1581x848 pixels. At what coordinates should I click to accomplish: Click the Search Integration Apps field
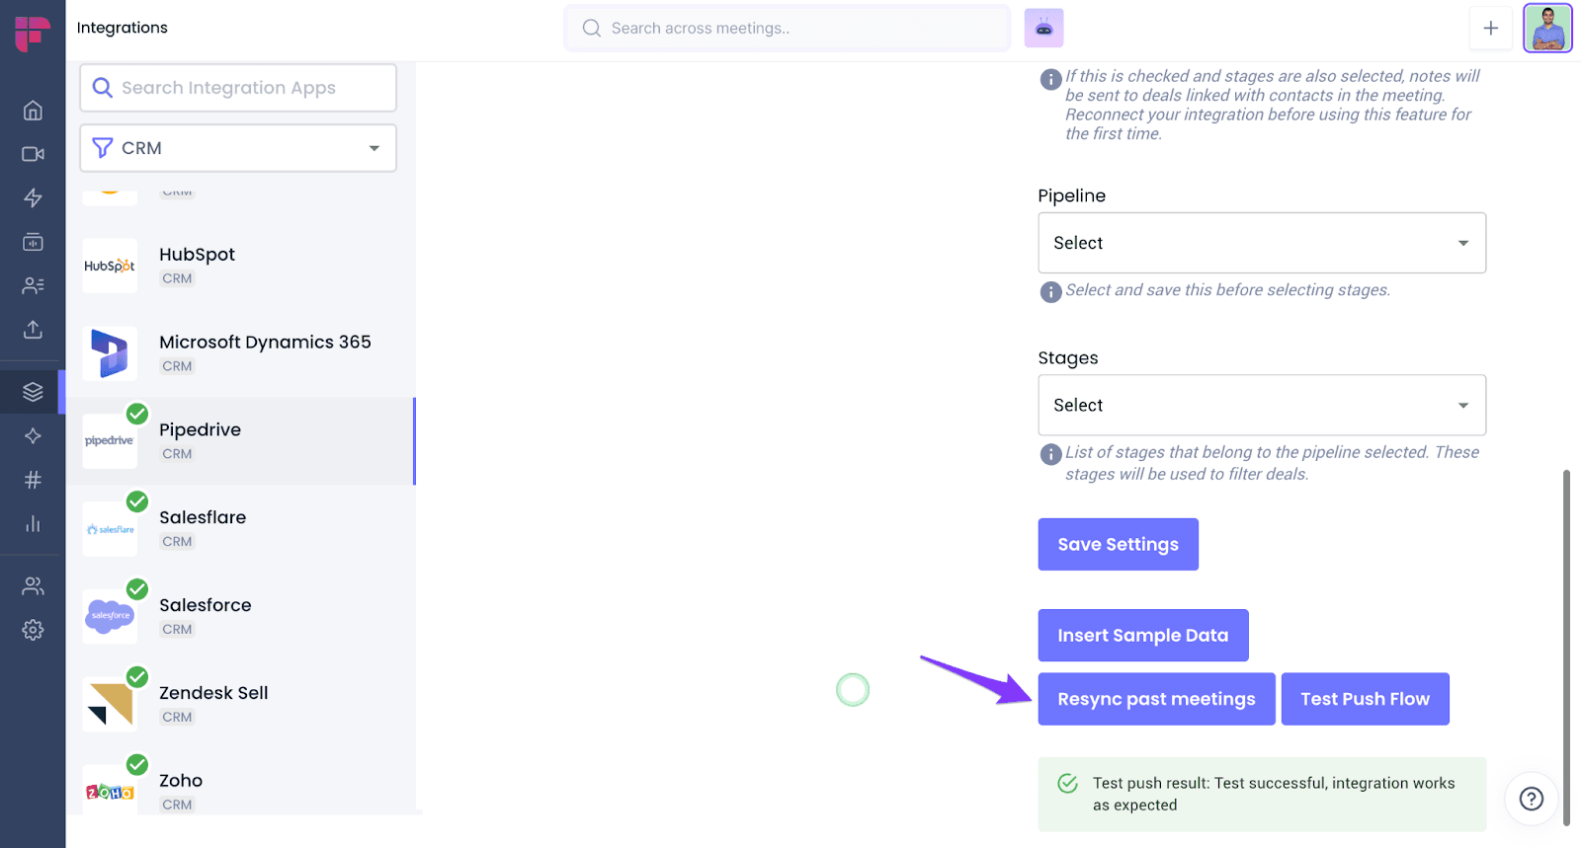[x=237, y=87]
